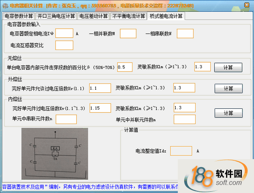Image resolution: width=254 pixels, height=193 pixels.
Task: Close the window with the title bar button
Action: [x=247, y=5]
